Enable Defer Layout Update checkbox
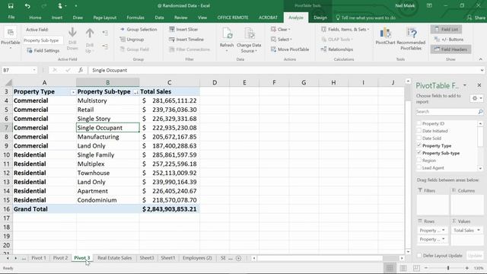 [419, 256]
